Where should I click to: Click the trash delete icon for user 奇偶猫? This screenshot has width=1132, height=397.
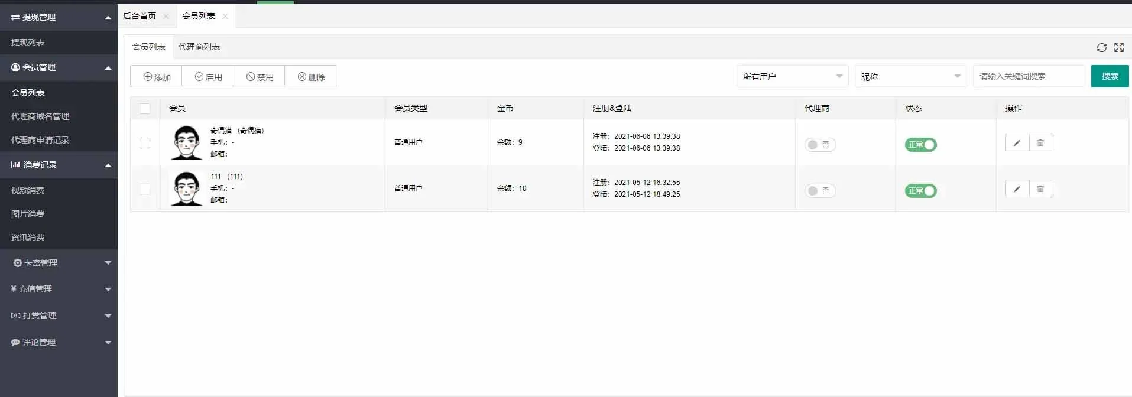pyautogui.click(x=1040, y=143)
